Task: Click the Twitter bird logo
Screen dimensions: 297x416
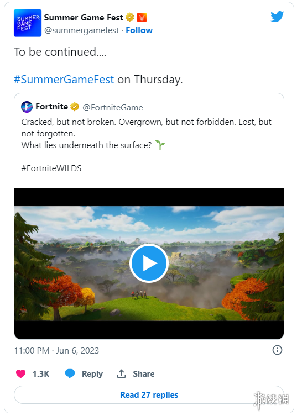Action: [x=277, y=17]
